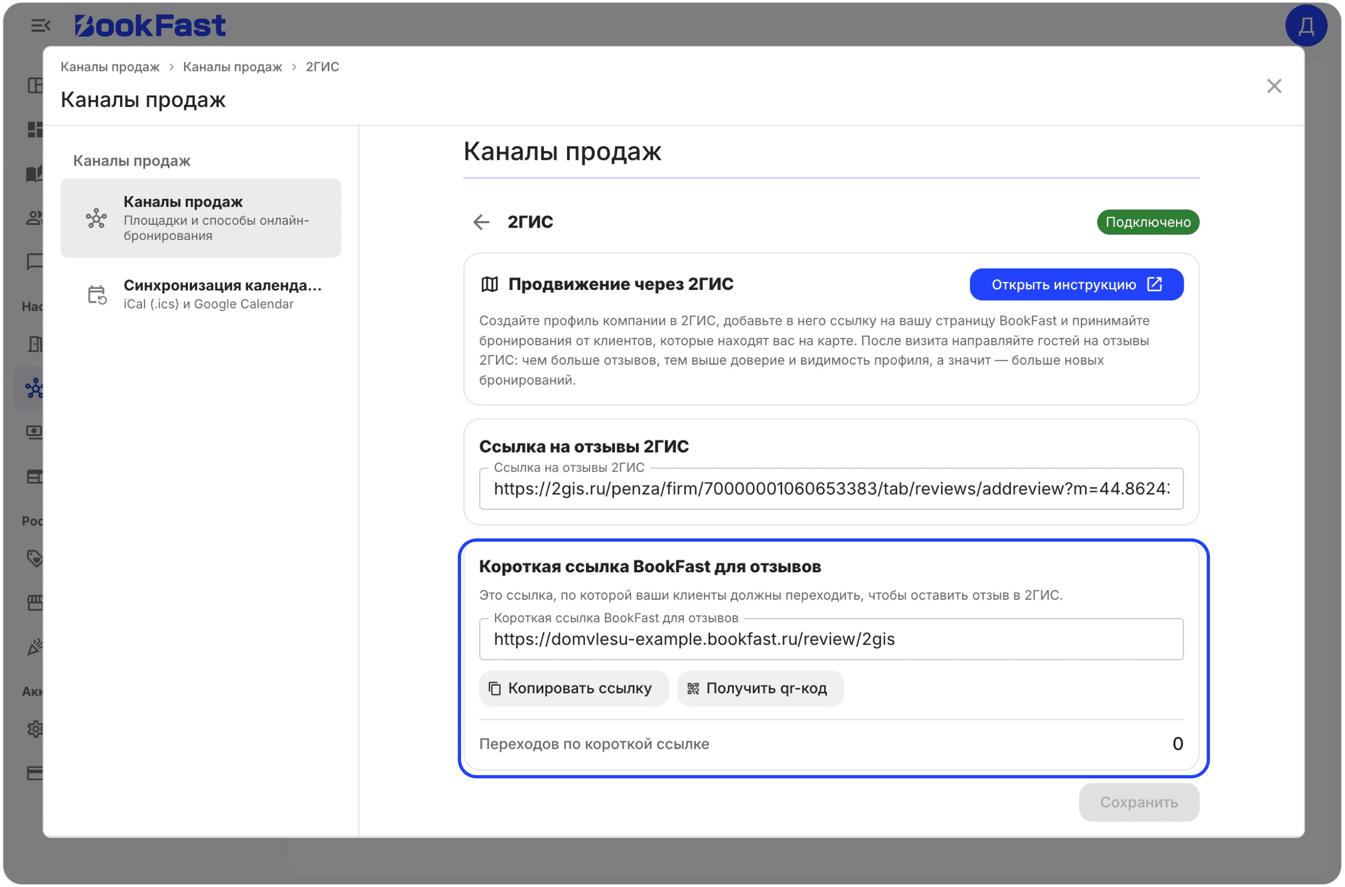Close the Каналы продаж dialog

1273,86
